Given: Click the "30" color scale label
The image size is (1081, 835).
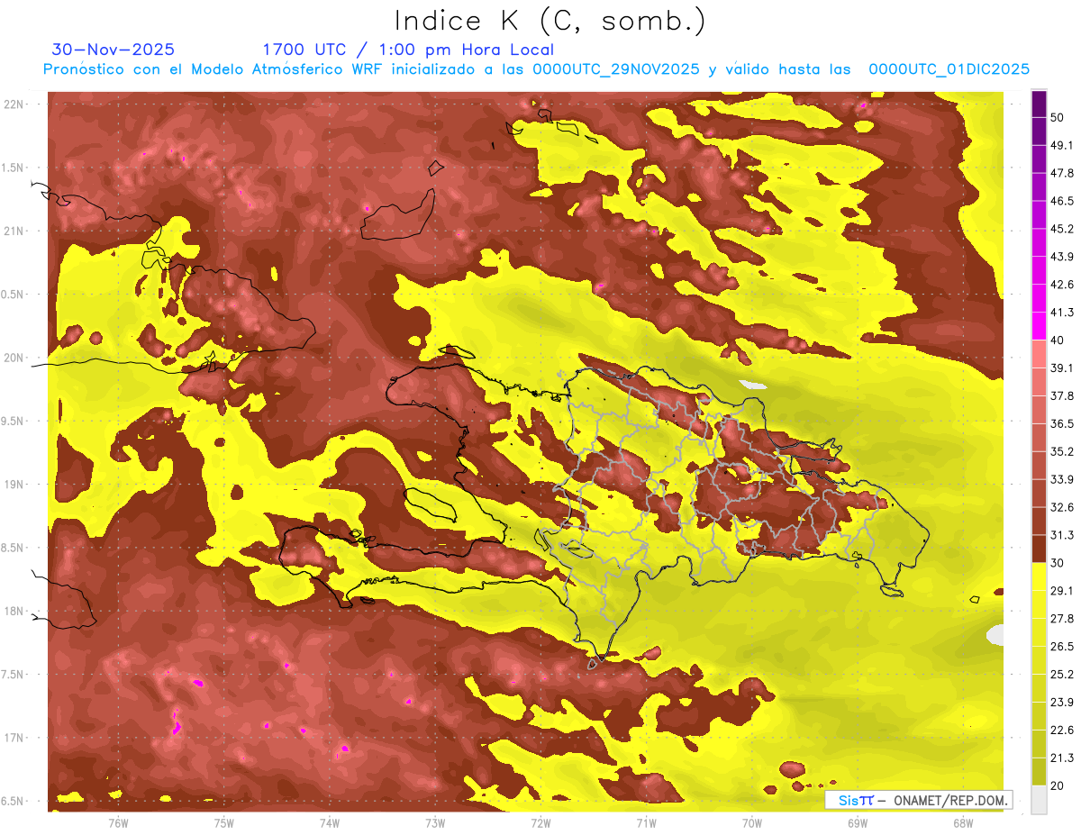Looking at the screenshot, I should (x=1058, y=563).
